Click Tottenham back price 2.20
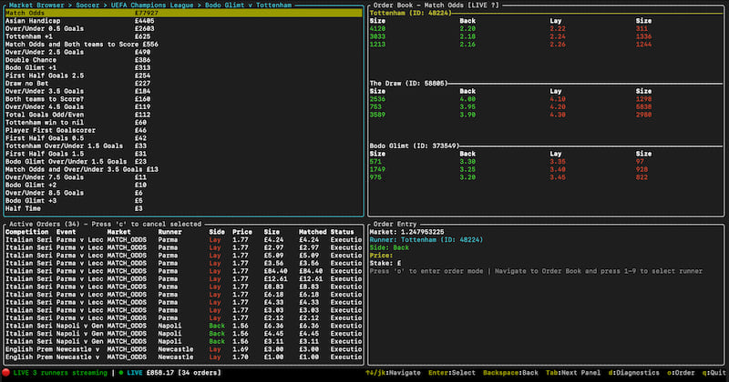729x382 pixels. (467, 29)
